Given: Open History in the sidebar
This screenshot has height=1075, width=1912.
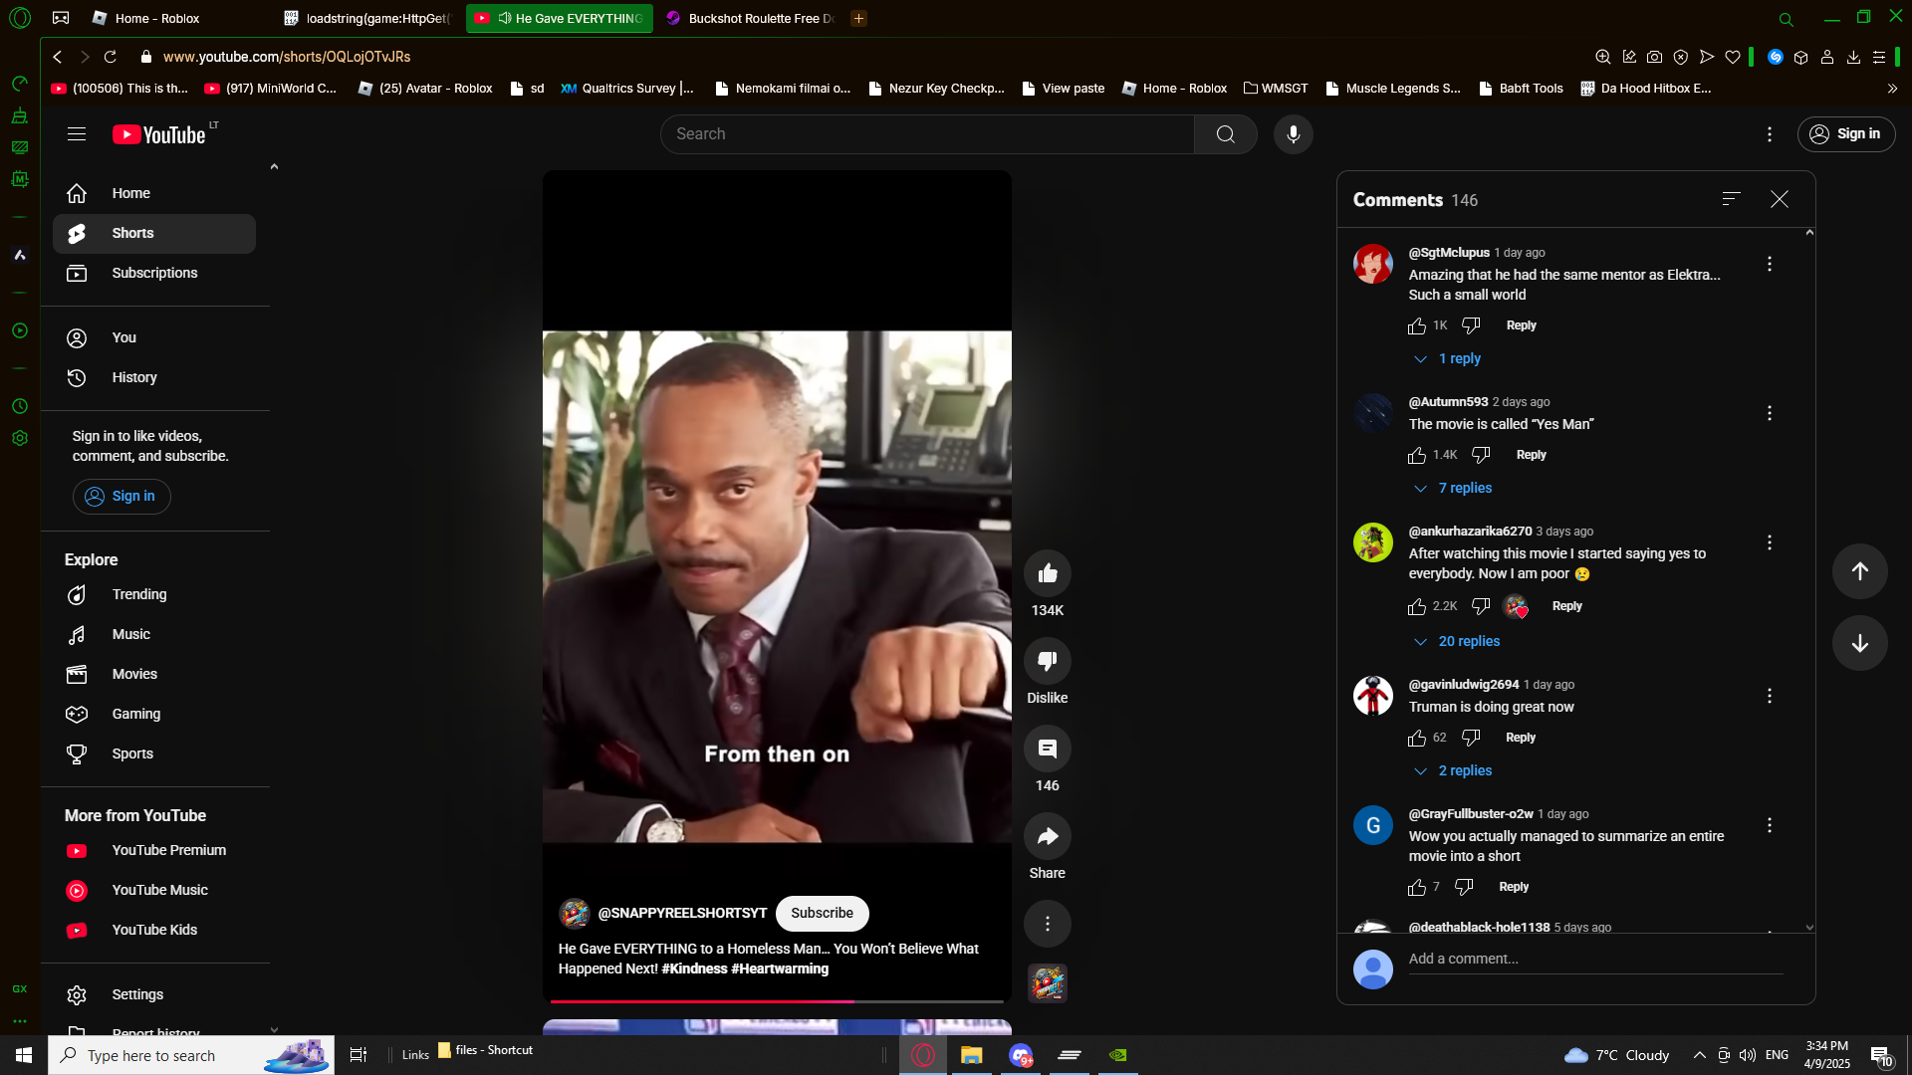Looking at the screenshot, I should pyautogui.click(x=154, y=377).
